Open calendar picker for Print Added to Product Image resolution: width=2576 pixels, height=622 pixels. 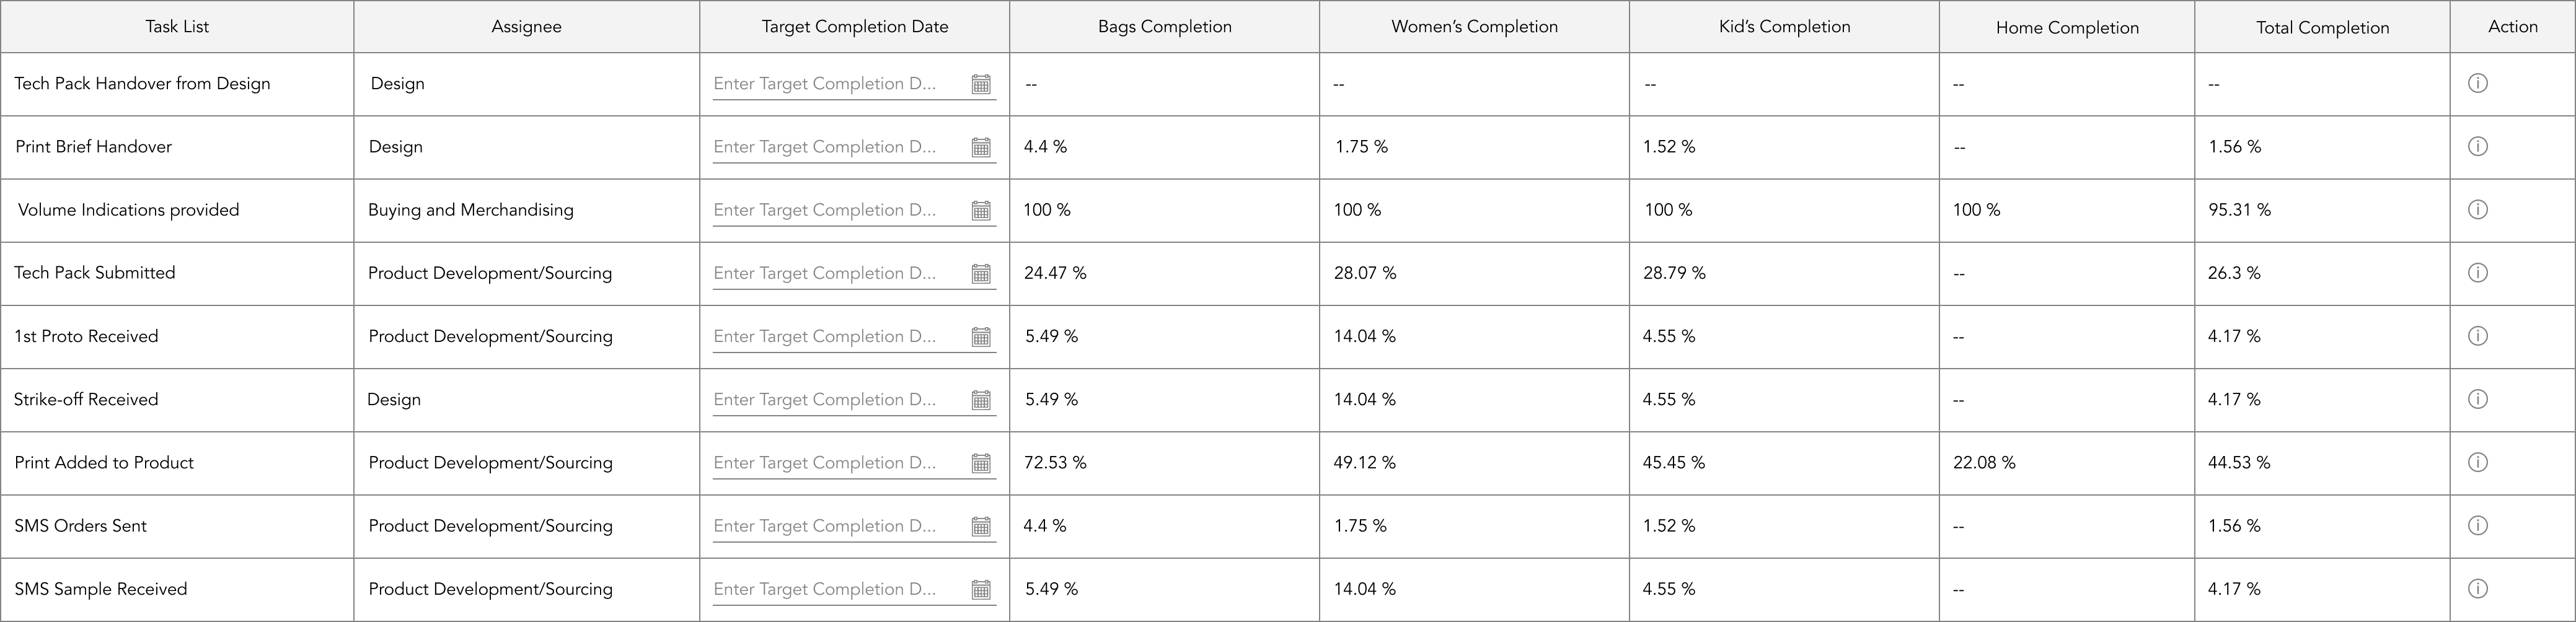[x=981, y=463]
